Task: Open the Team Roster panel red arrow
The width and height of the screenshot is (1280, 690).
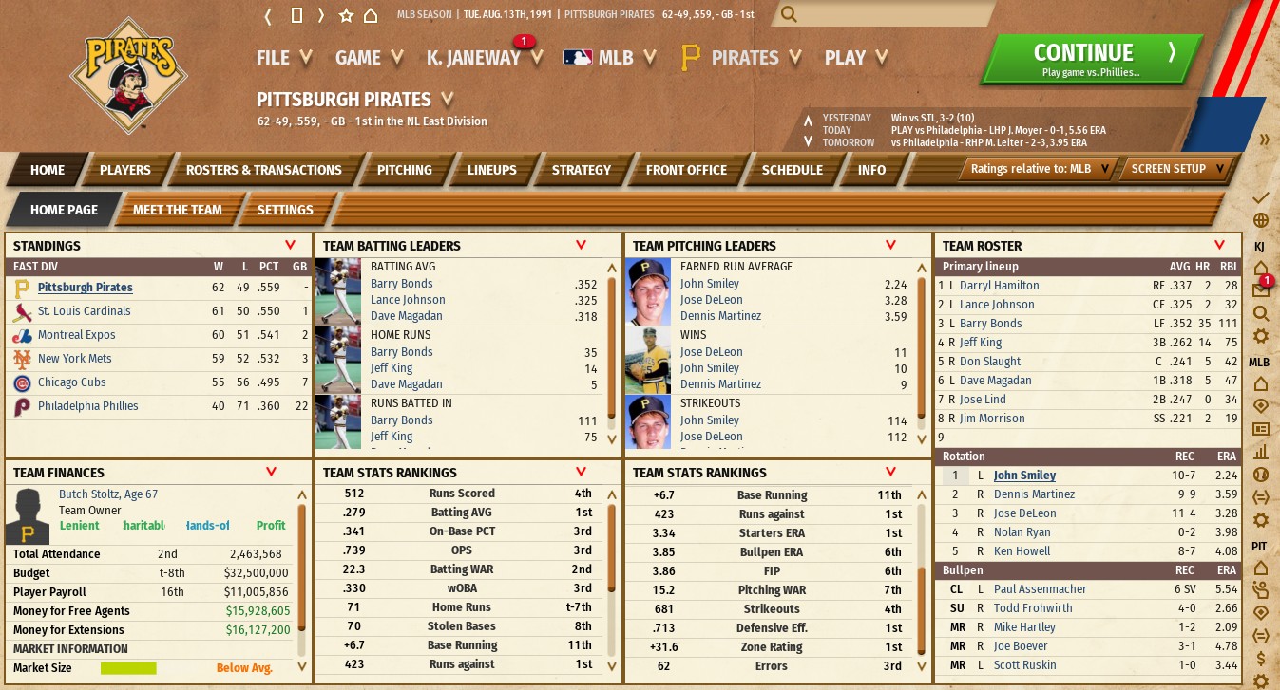Action: 1225,245
